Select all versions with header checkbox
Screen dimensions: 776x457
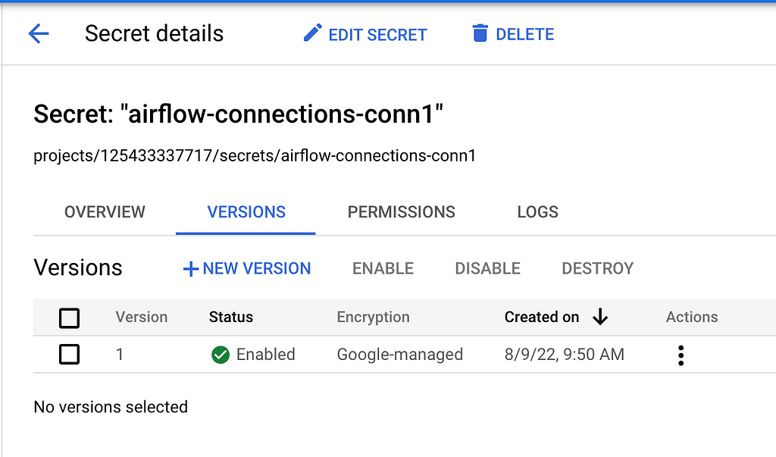click(69, 318)
